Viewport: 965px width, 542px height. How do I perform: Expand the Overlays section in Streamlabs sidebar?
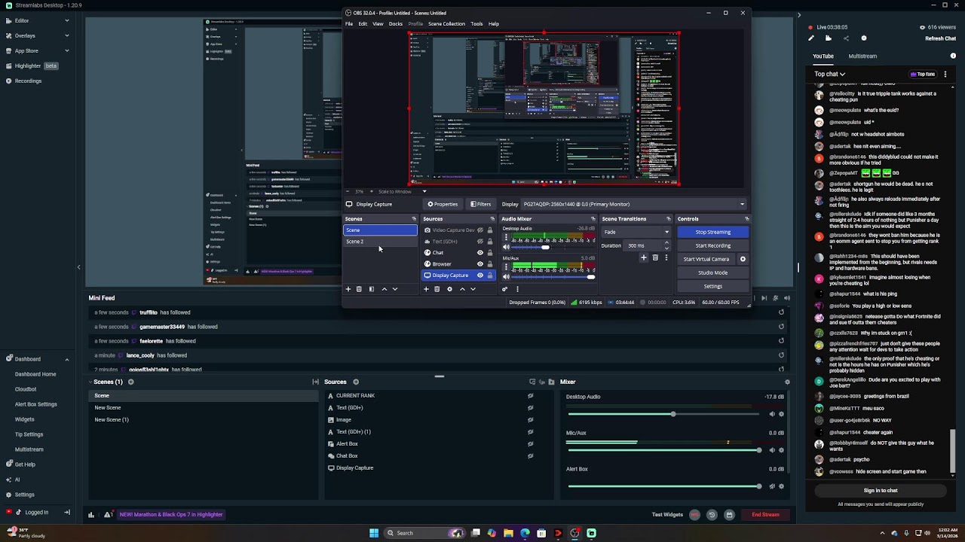click(67, 35)
